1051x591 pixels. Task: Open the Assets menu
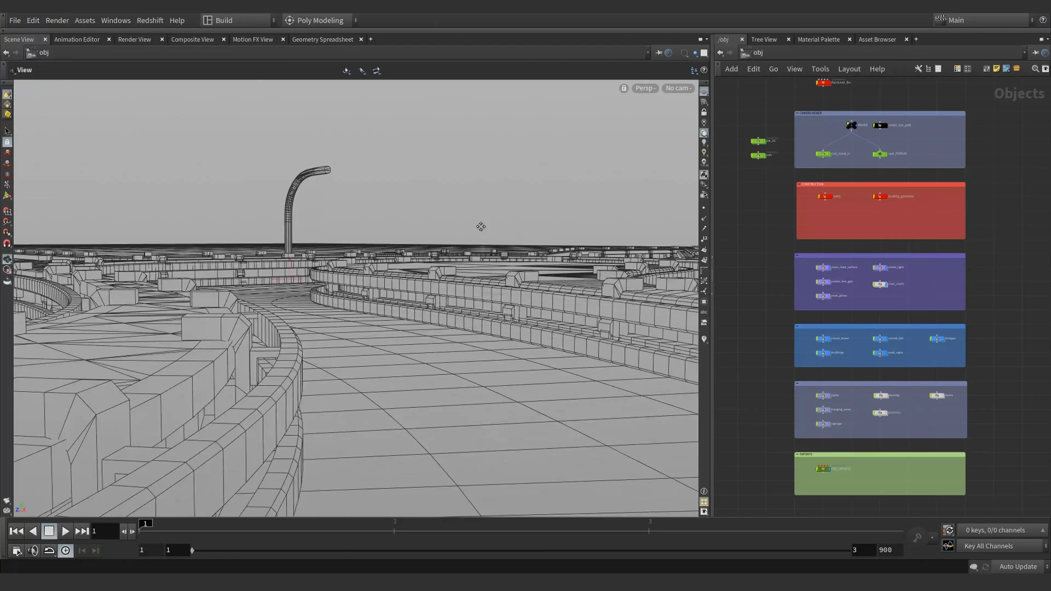[85, 20]
